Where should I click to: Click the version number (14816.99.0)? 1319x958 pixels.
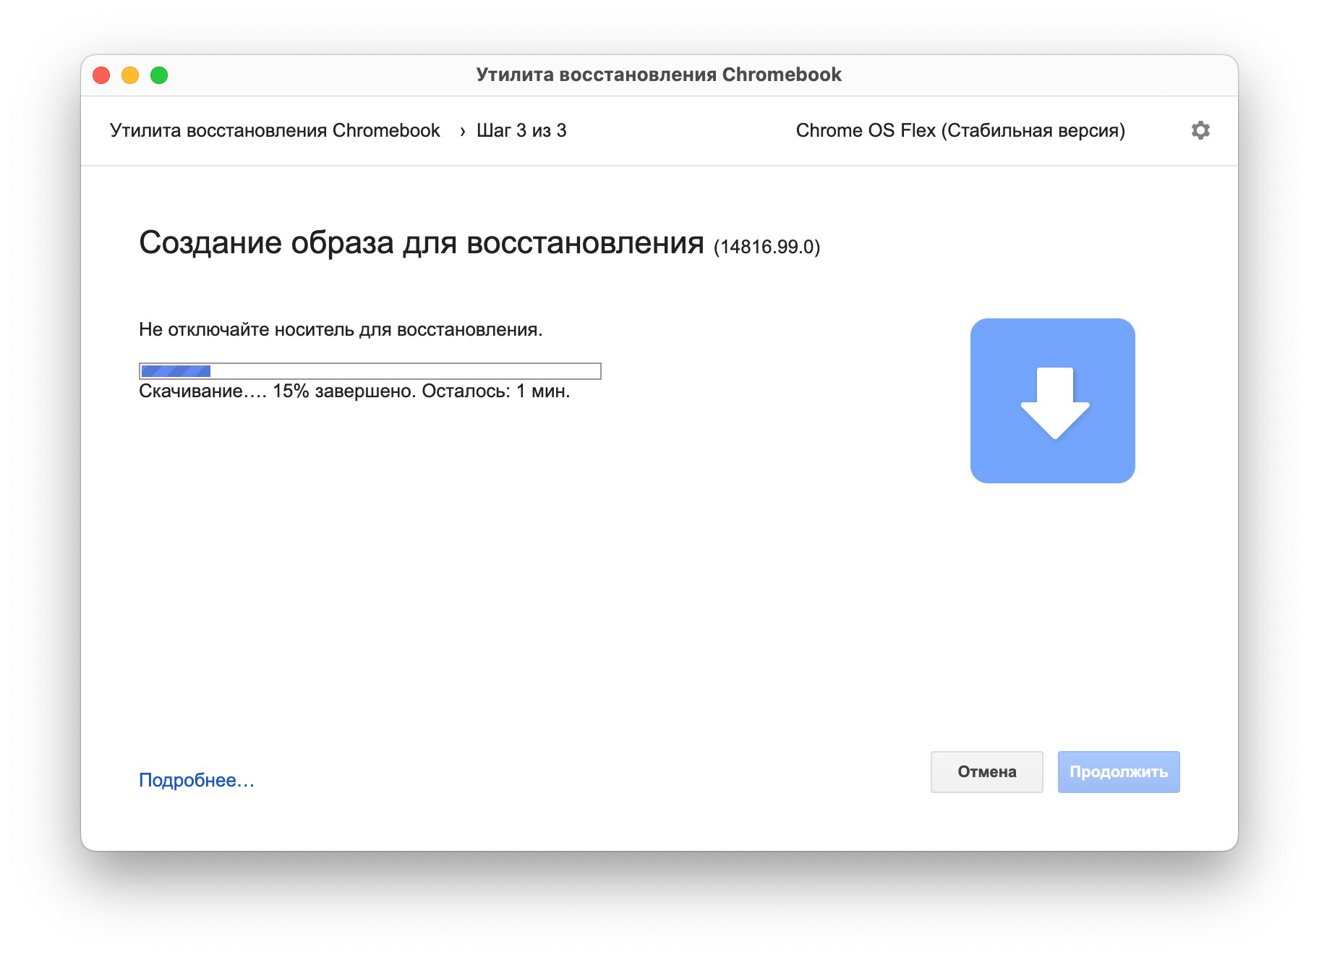767,247
